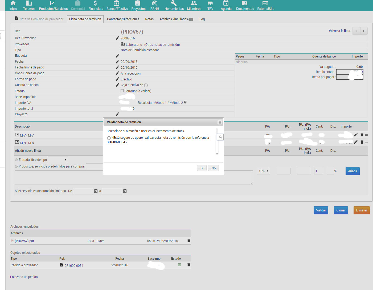
Task: Go to the next record arrow
Action: 364,31
